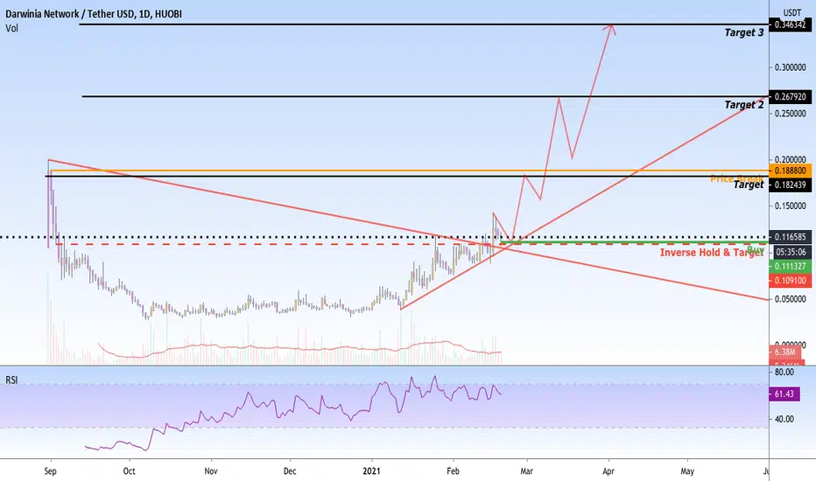Click the Oct label on the time axis
816x481 pixels.
(129, 471)
